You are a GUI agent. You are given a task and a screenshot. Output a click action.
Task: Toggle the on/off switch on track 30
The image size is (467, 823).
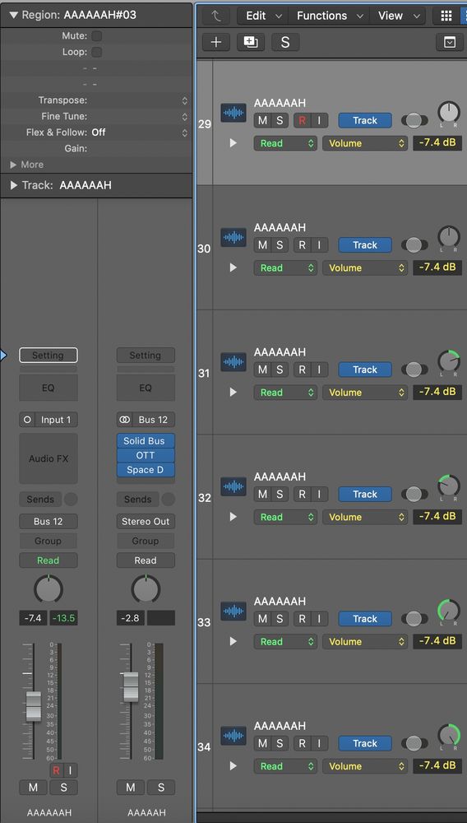[x=414, y=245]
